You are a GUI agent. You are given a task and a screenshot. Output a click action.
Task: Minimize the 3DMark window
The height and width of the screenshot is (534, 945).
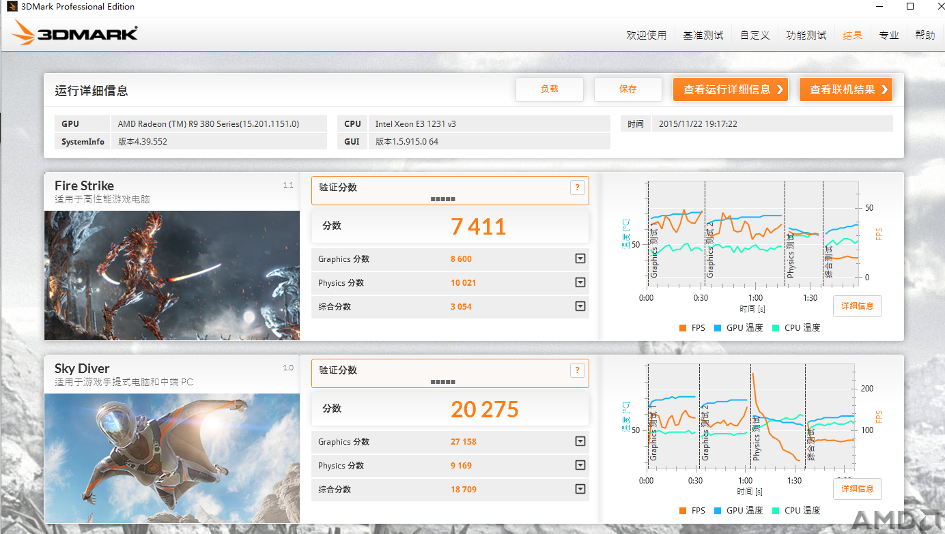coord(879,6)
